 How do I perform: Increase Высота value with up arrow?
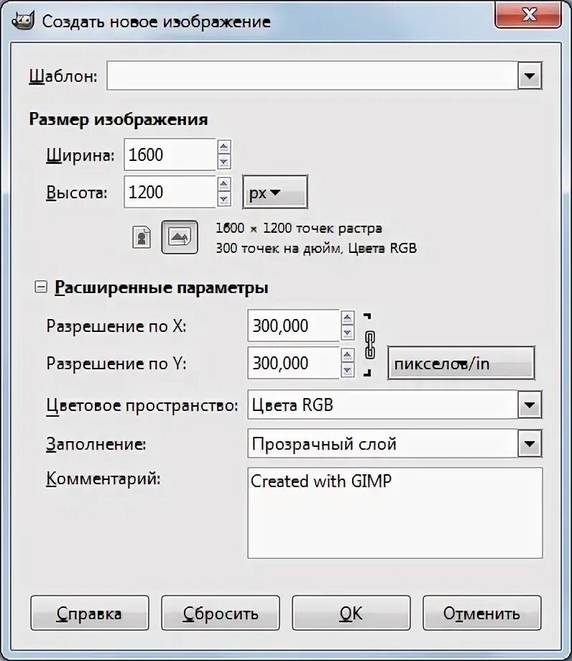tap(223, 185)
